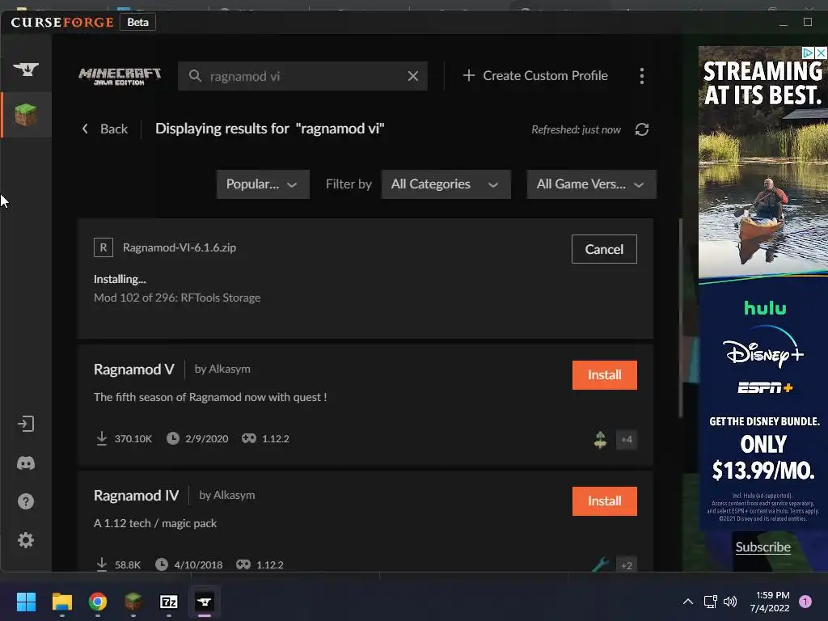Open the three-dot more options menu

pyautogui.click(x=641, y=76)
